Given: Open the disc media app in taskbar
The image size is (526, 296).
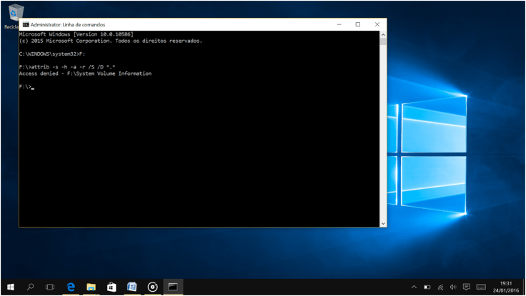Looking at the screenshot, I should tap(152, 287).
